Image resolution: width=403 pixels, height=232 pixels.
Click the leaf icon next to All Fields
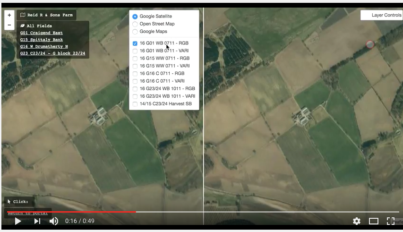[22, 26]
